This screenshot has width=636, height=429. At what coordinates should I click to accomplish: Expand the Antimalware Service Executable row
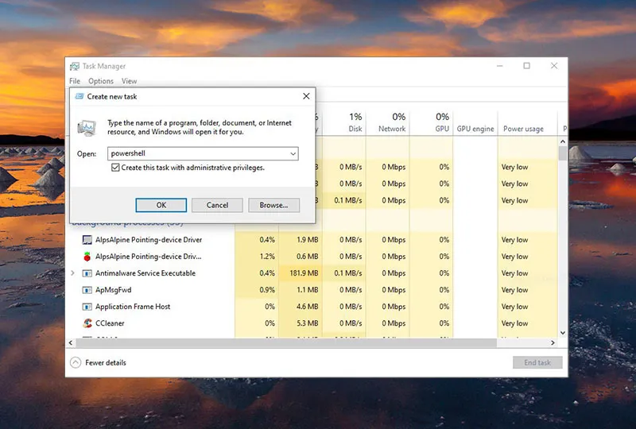73,273
